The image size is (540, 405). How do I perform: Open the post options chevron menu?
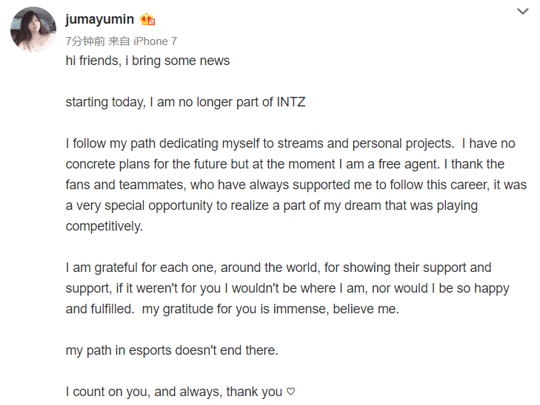click(x=522, y=11)
